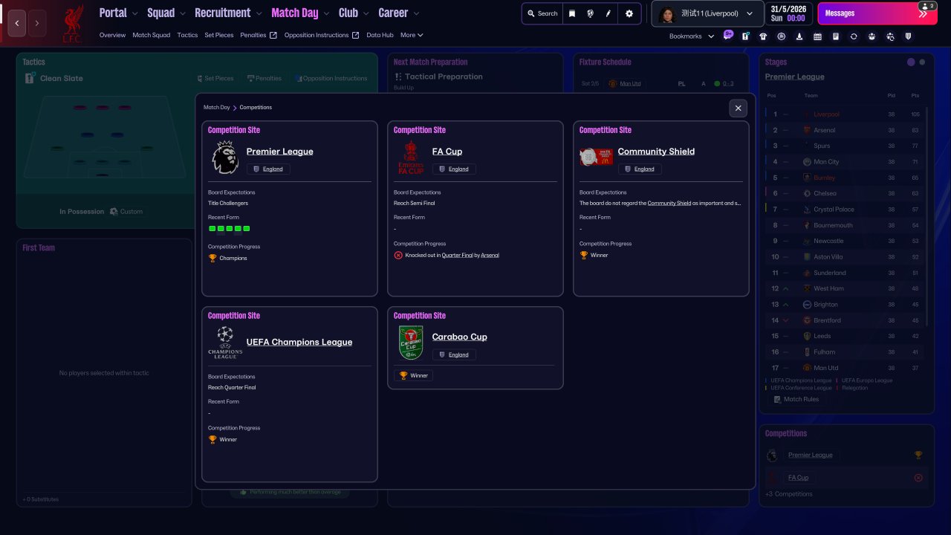951x535 pixels.
Task: Click the bookmark icon beside Search
Action: [572, 13]
